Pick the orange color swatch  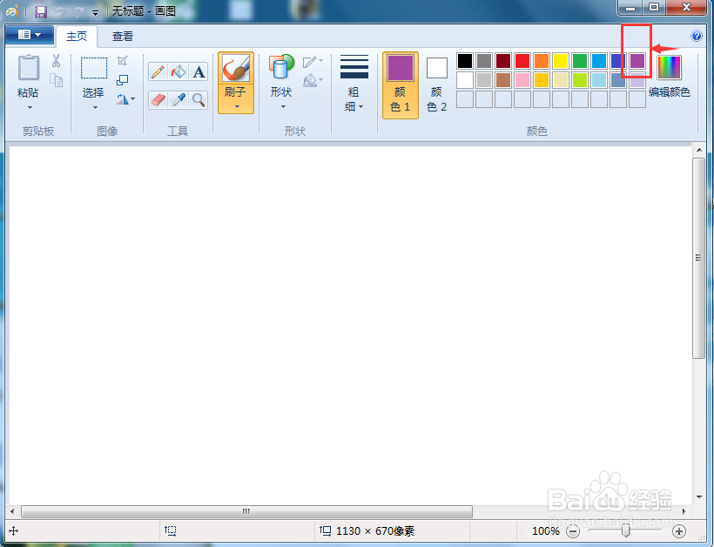point(542,61)
